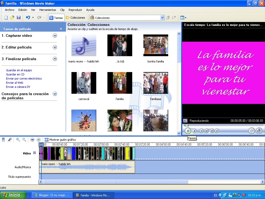Expand the Vídeo track with plus
The image size is (265, 199).
(34, 153)
